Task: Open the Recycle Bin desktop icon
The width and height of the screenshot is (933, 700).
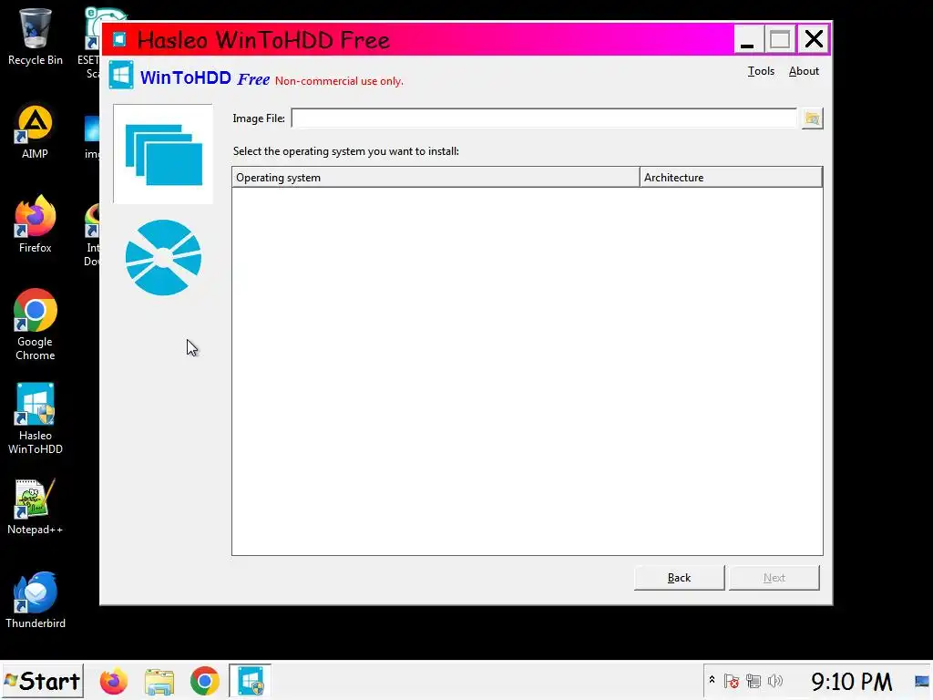Action: (x=36, y=36)
